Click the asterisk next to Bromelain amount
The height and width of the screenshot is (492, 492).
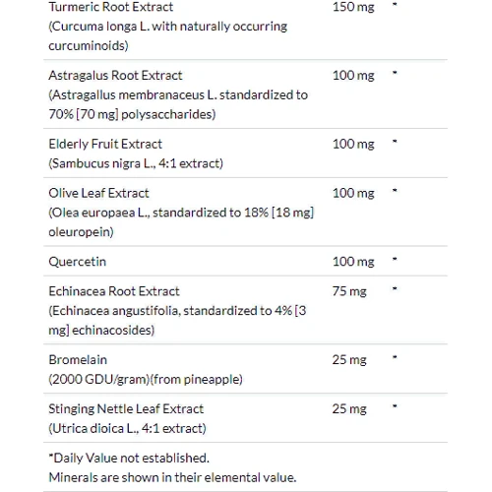(395, 357)
